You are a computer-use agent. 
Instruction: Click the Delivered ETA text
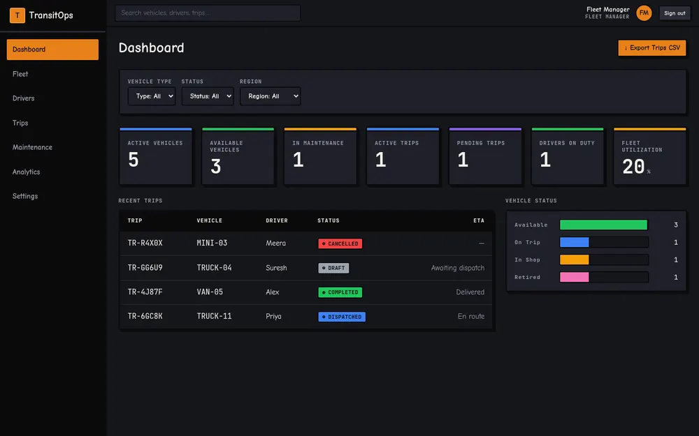tap(470, 292)
